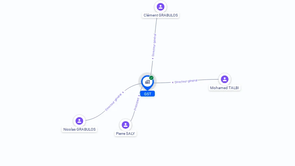The height and width of the screenshot is (166, 295).
Task: Click the Clément GRABULOS name label
Action: 161,15
